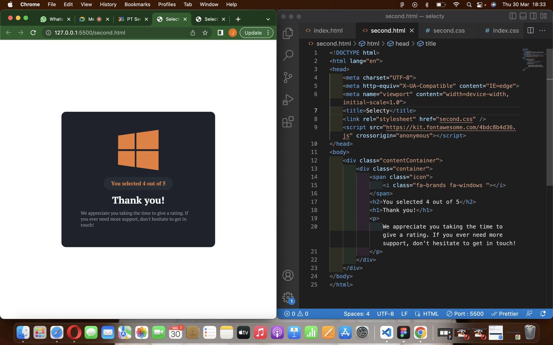This screenshot has width=553, height=345.
Task: Select the html breadcrumb
Action: click(x=369, y=43)
